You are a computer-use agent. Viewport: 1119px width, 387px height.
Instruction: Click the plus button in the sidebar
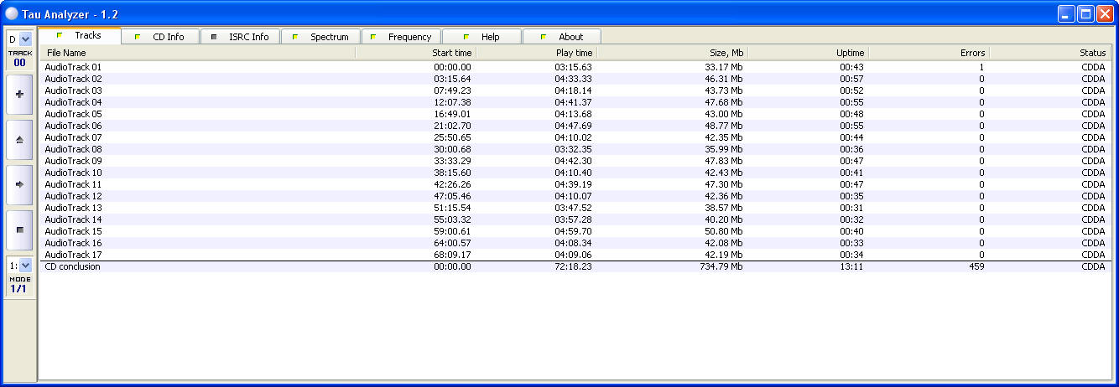[19, 95]
